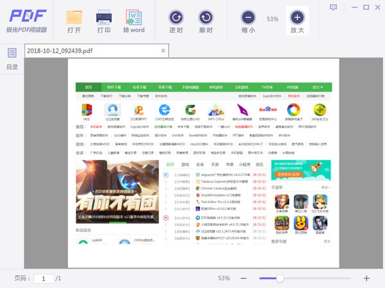Close the 2018-10-12_092439.pdf tab

coord(163,51)
